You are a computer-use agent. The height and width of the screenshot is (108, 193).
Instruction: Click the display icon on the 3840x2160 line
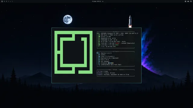[100, 38]
